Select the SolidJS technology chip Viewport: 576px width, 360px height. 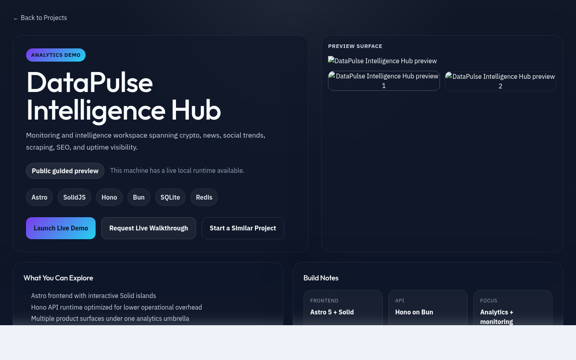click(74, 197)
